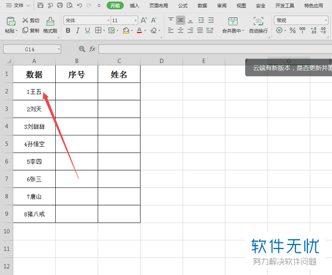The image size is (332, 275).
Task: Expand the borders dropdown arrow
Action: point(104,31)
